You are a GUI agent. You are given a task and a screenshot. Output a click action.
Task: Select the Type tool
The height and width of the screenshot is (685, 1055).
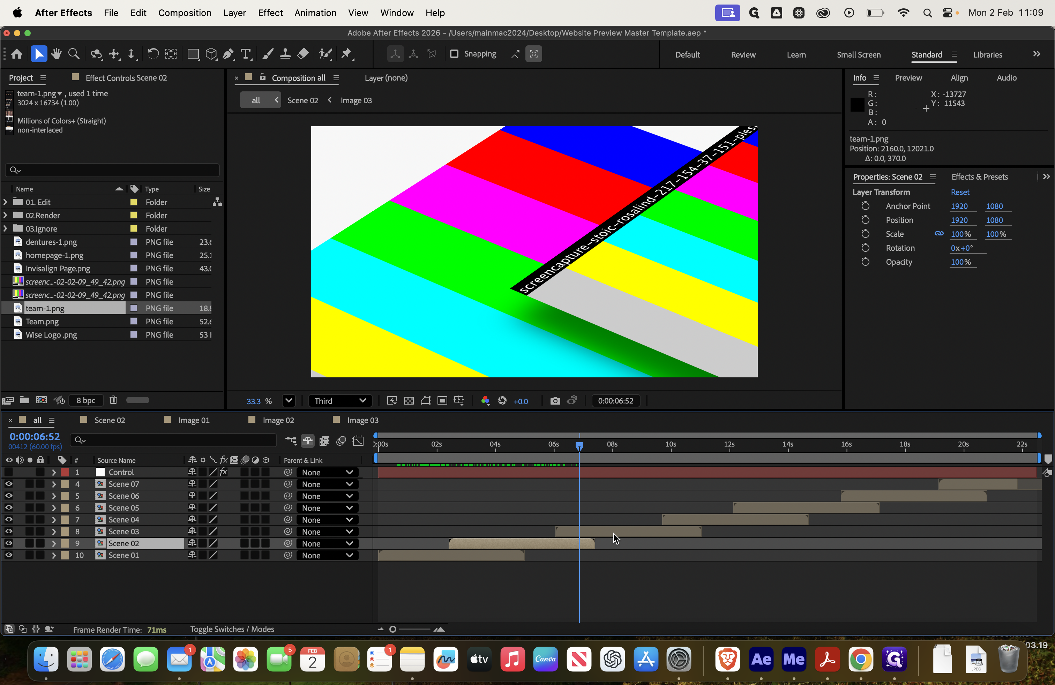pos(246,54)
